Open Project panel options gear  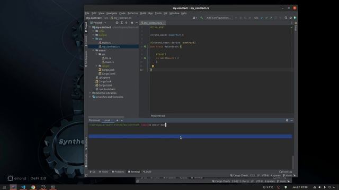pyautogui.click(x=132, y=23)
